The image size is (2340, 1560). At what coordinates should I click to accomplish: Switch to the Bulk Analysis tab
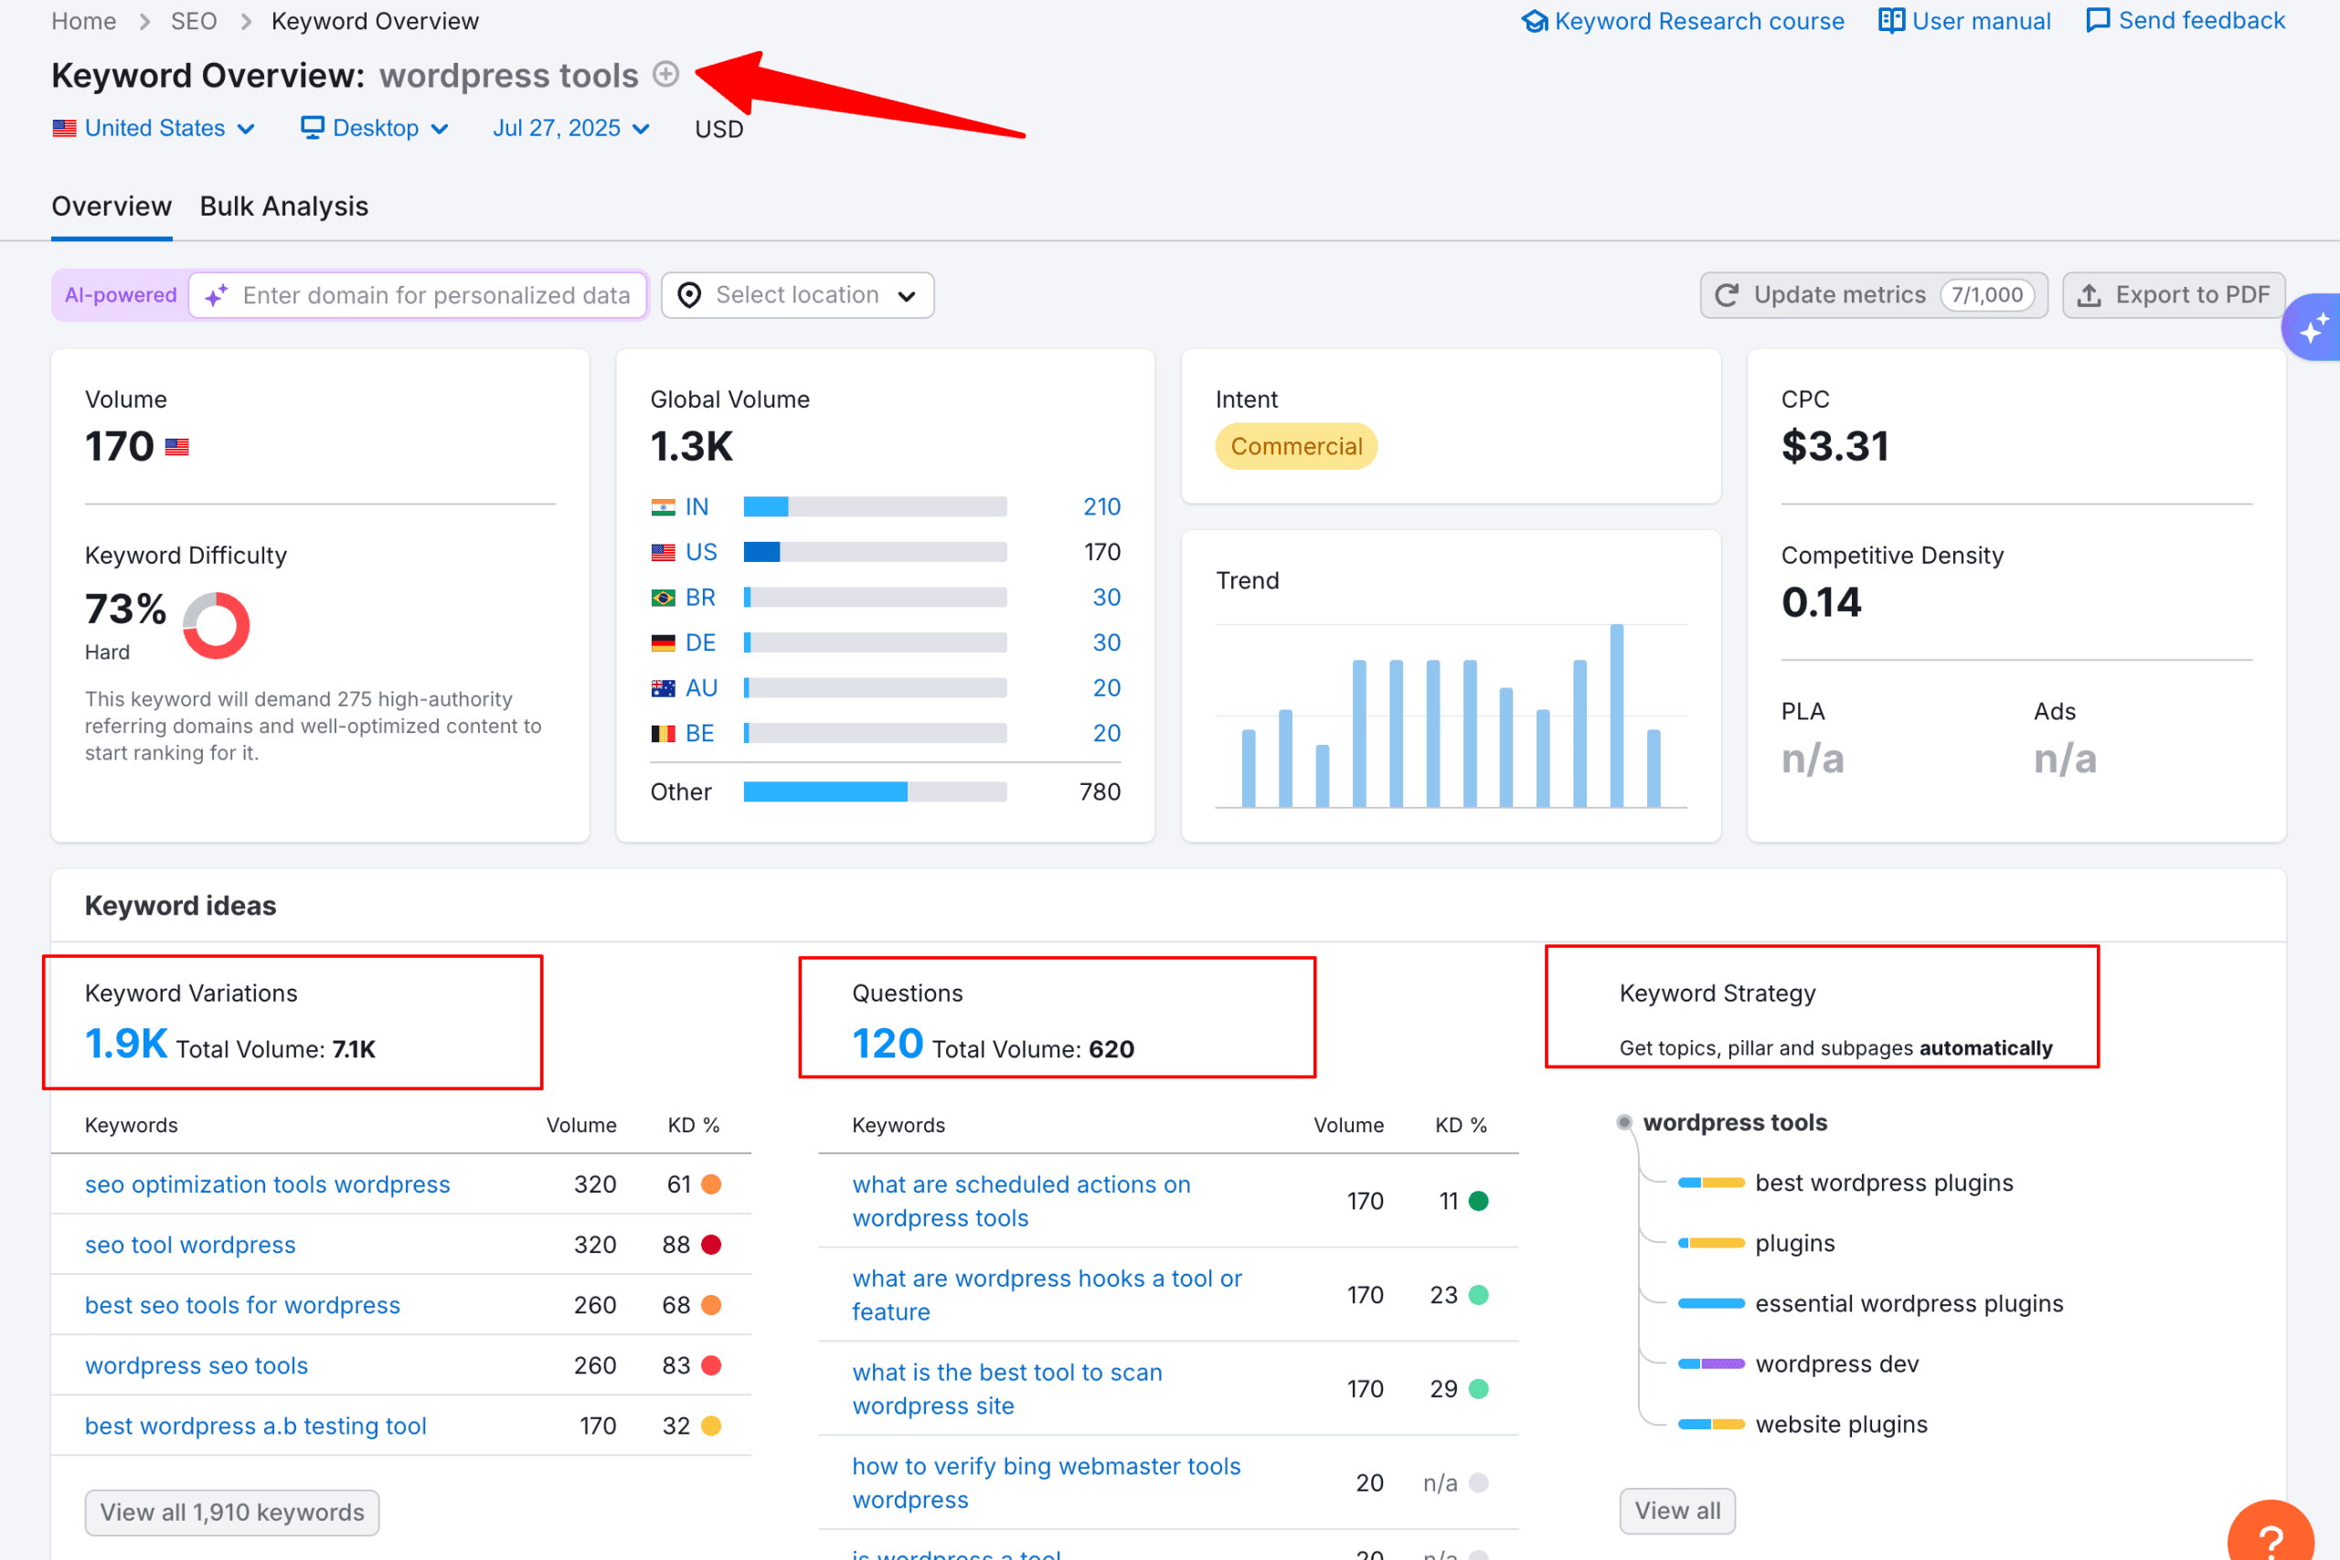(x=283, y=206)
